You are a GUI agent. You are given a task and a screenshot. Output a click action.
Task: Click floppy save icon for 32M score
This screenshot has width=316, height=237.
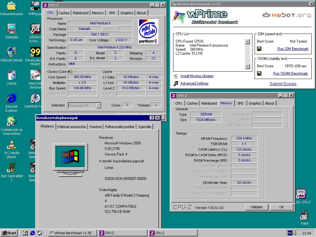click(x=259, y=49)
